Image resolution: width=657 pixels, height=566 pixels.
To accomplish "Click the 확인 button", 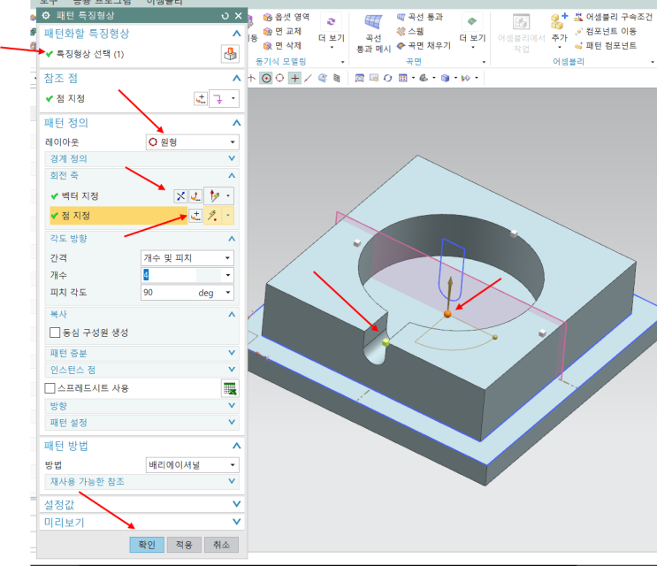I will point(146,545).
